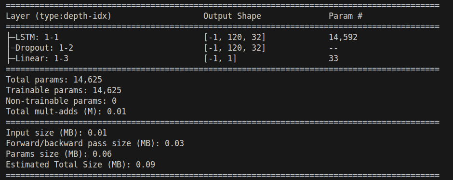Screen dimensions: 453x180
Task: Click Dropout output shape [-1, 120, 32]
Action: (x=235, y=48)
